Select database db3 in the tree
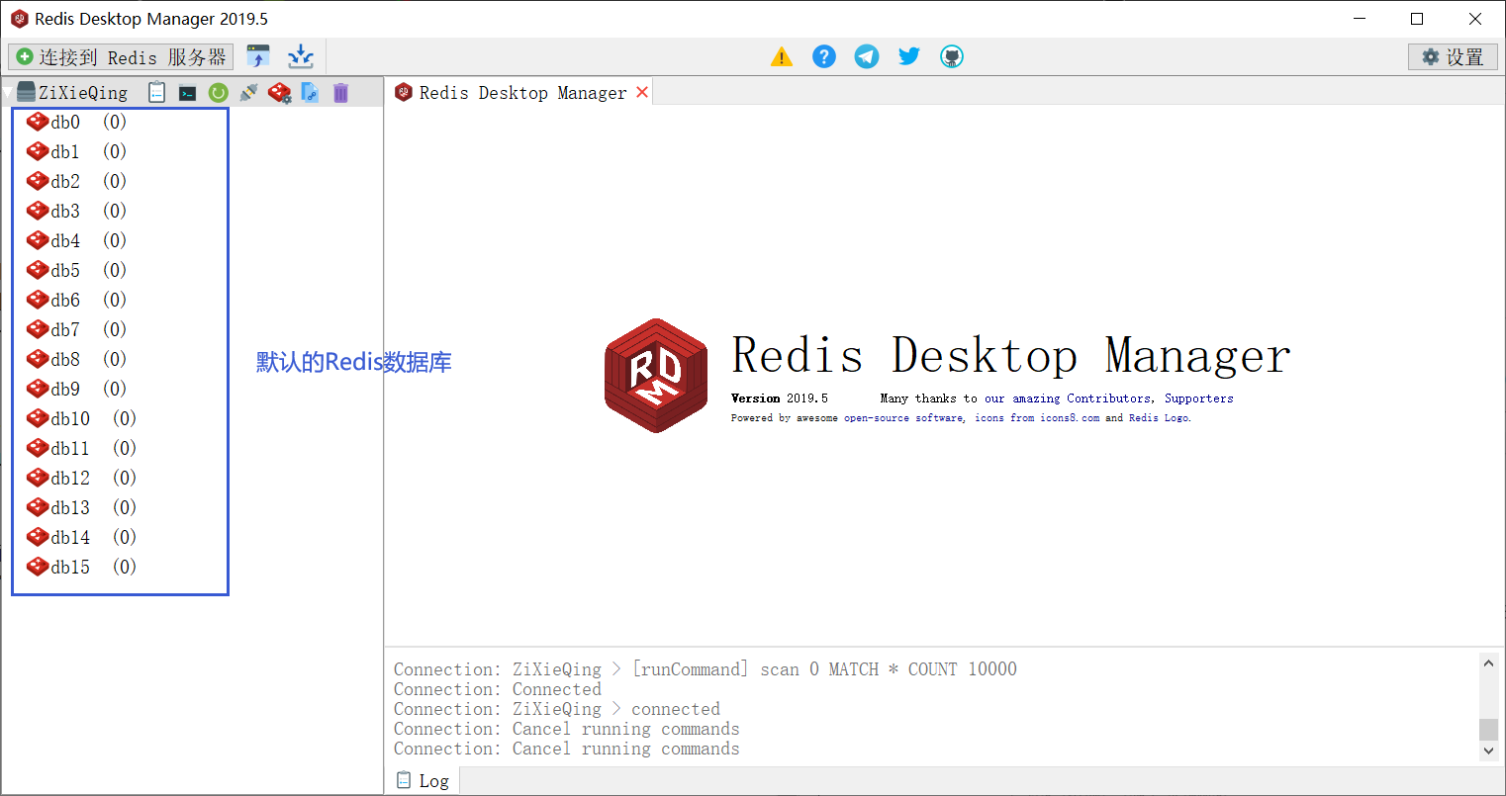 pyautogui.click(x=76, y=212)
